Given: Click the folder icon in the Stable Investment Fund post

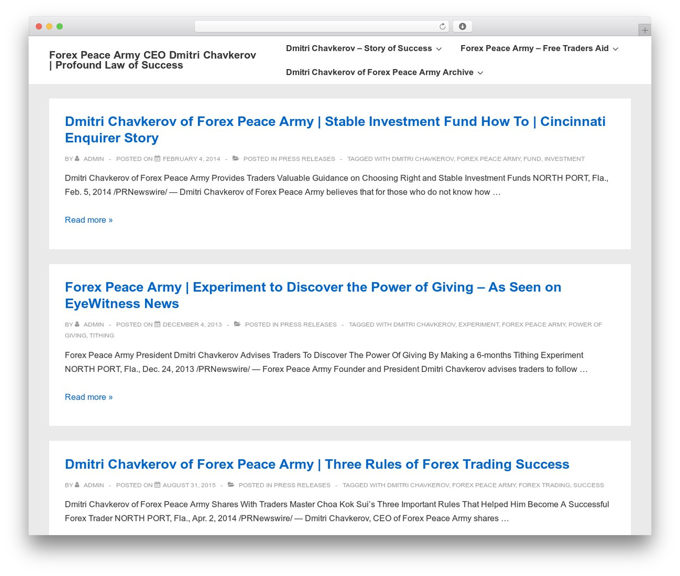Looking at the screenshot, I should [x=236, y=158].
